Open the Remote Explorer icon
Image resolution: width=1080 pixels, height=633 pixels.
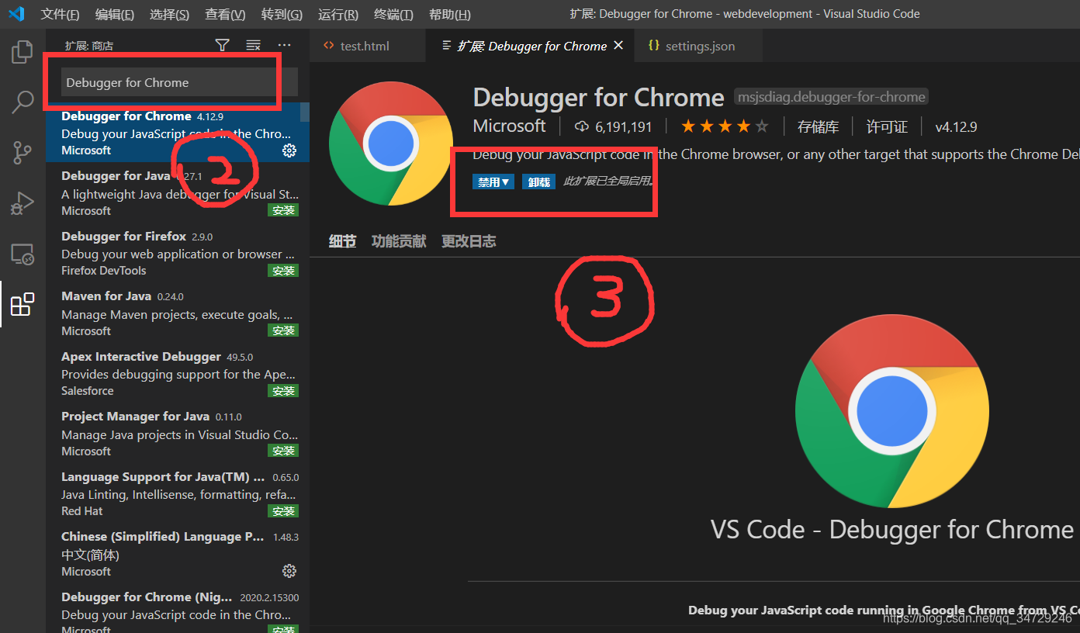(x=21, y=253)
